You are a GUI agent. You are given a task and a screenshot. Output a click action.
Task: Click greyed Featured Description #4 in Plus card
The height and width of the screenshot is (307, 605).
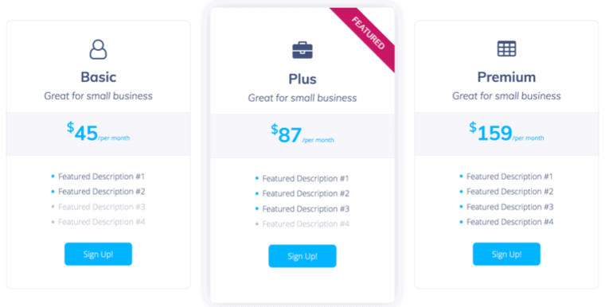point(306,223)
